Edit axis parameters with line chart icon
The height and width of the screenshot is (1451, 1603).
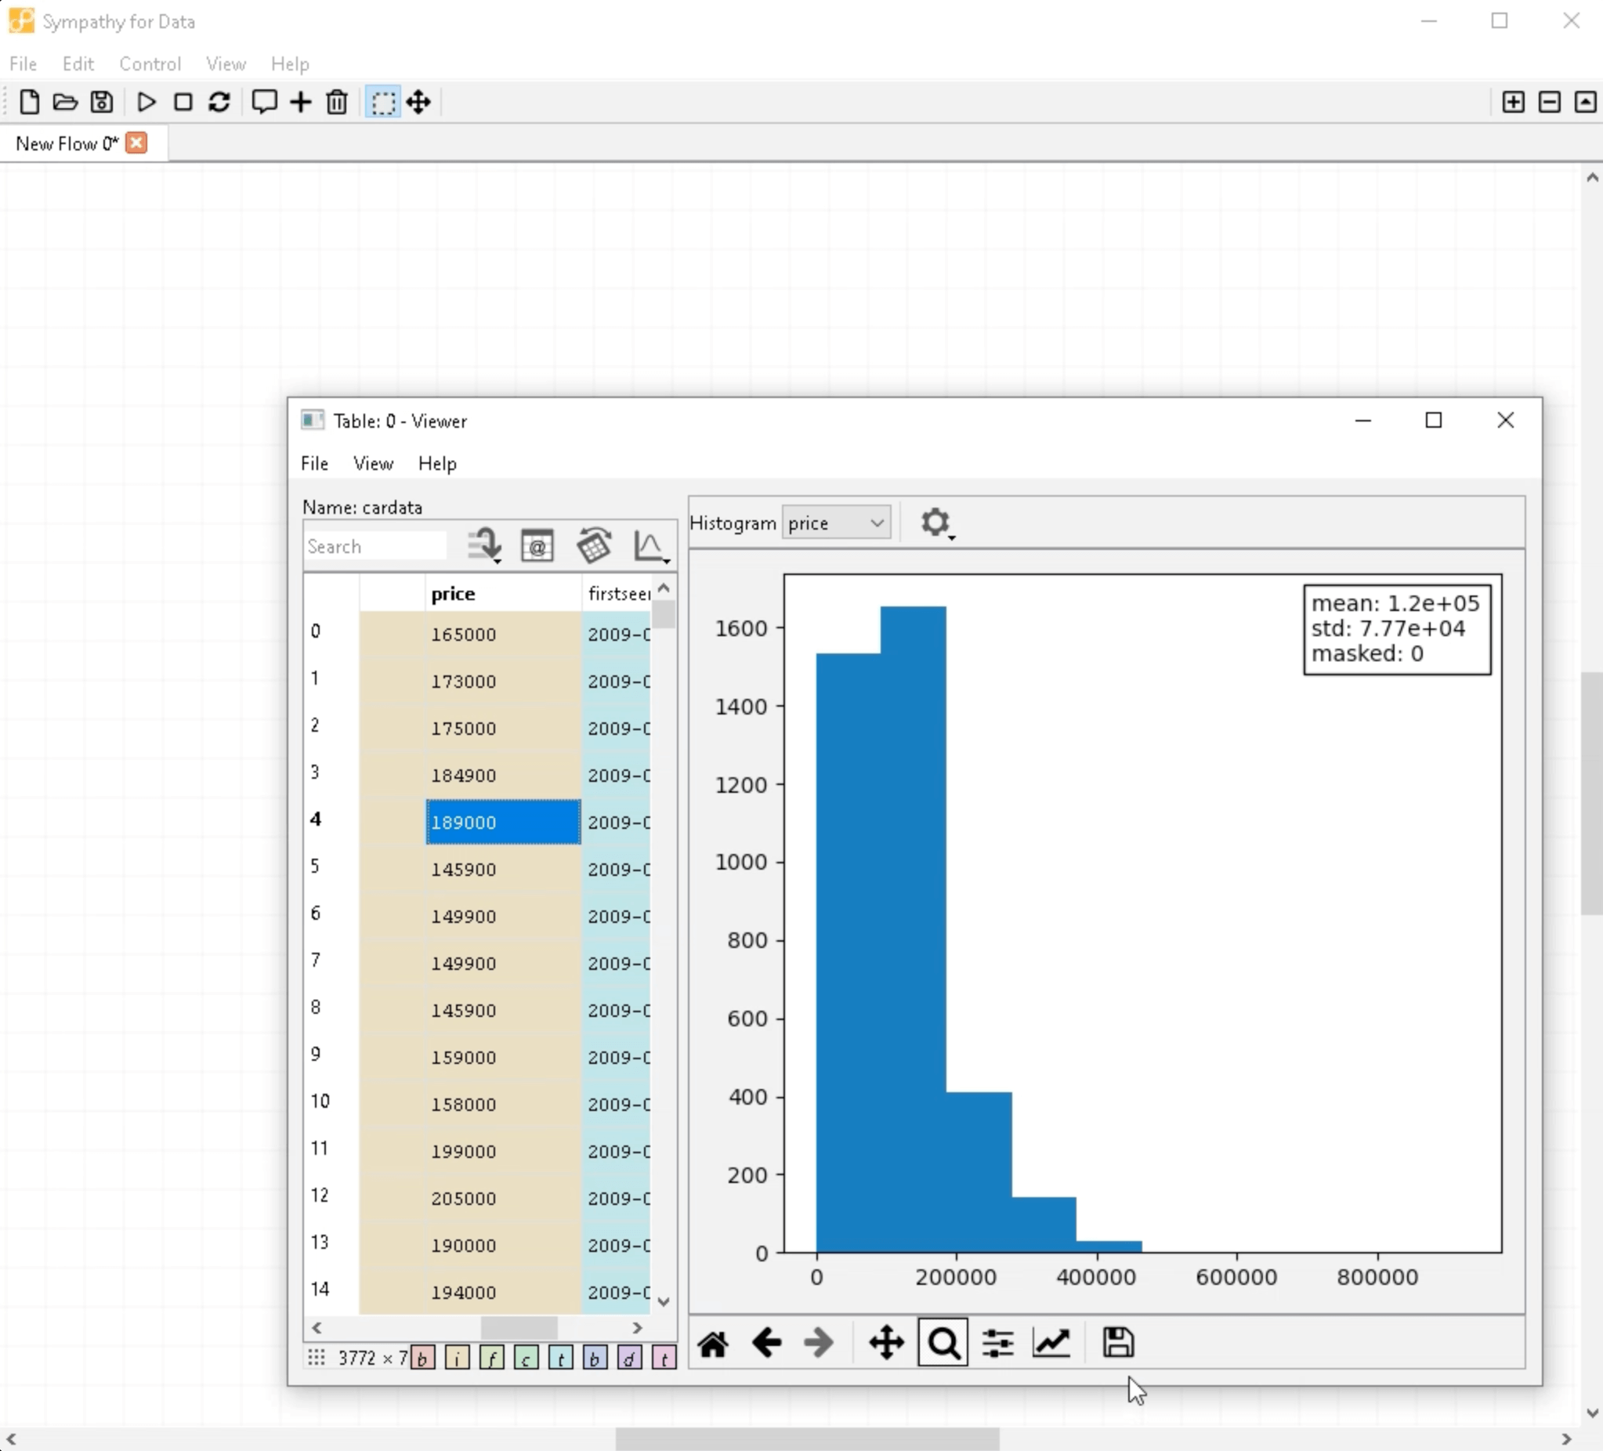click(x=1051, y=1344)
